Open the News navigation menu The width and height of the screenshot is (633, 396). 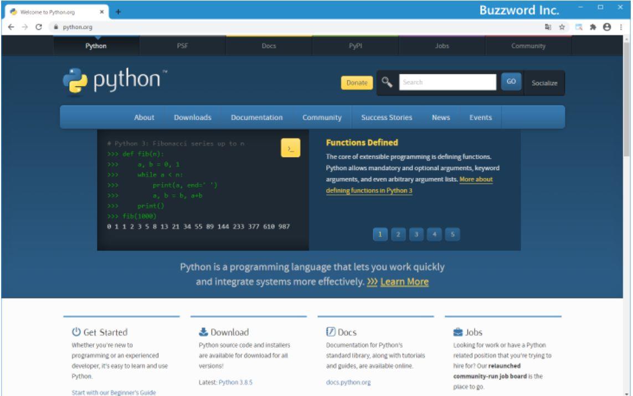click(x=441, y=117)
